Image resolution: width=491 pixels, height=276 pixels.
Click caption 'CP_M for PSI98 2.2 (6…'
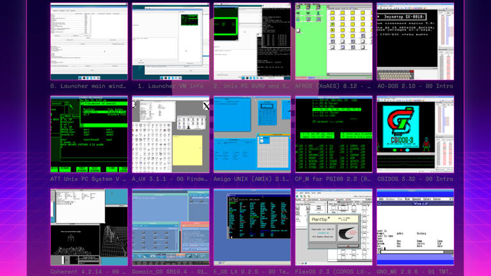coord(333,179)
